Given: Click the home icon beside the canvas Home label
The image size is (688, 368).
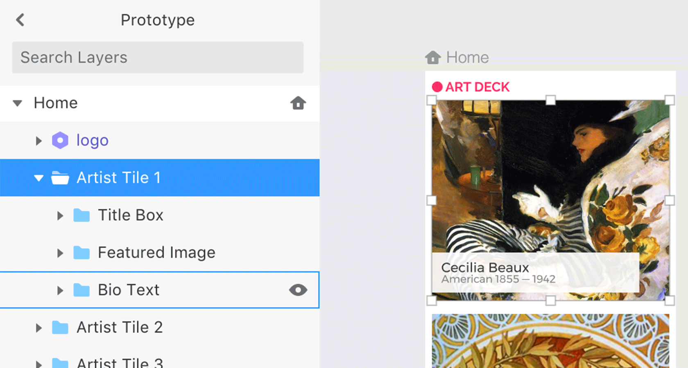Looking at the screenshot, I should pos(434,57).
